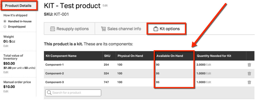This screenshot has width=263, height=108.
Task: Edit the Total value of inventory
Action: click(6, 72)
